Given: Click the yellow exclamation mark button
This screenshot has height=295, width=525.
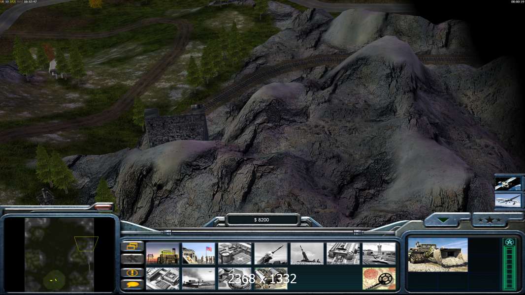Looking at the screenshot, I should coord(132,272).
